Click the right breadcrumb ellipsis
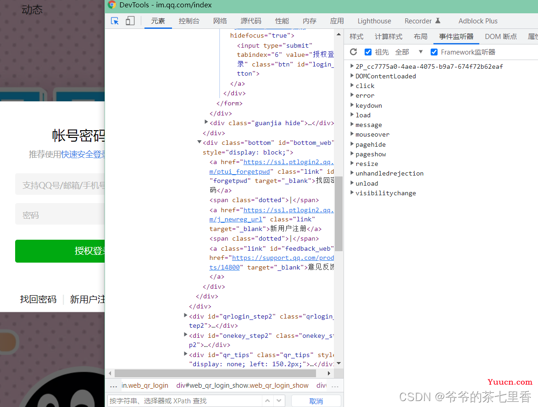Screen dimensions: 538x407 (335, 386)
